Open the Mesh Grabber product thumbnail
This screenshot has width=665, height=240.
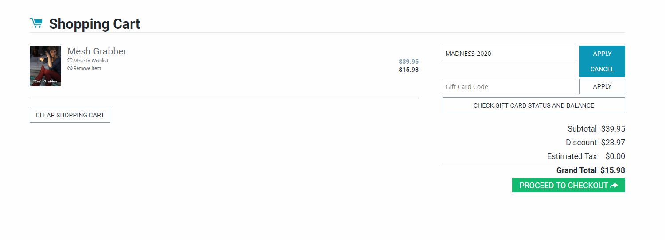point(45,66)
